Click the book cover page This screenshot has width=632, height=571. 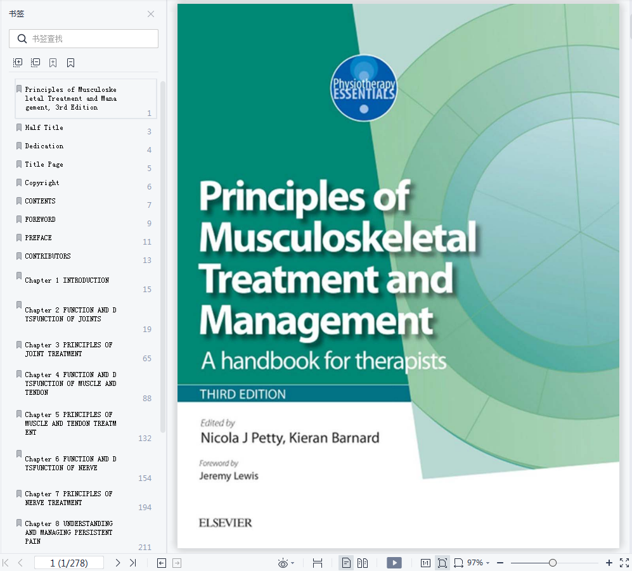coord(398,276)
